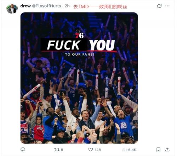Open the display name drew
This screenshot has height=156, width=177.
[25, 6]
